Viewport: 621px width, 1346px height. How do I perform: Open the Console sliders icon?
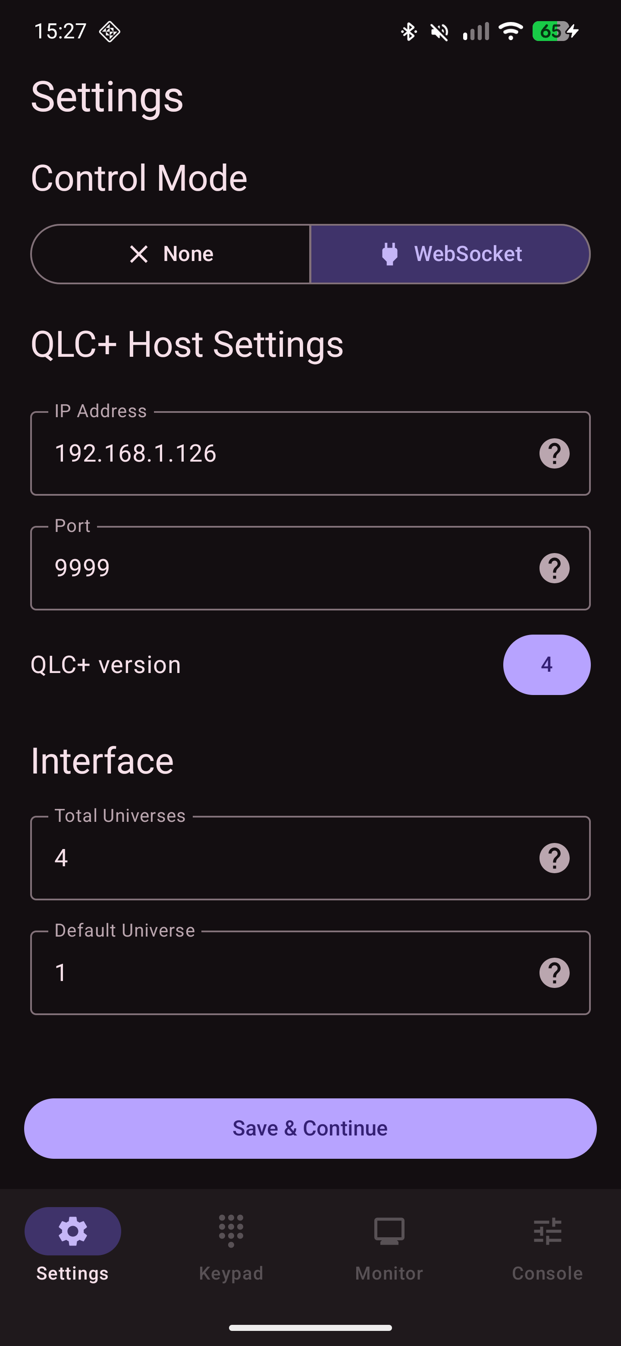coord(547,1231)
